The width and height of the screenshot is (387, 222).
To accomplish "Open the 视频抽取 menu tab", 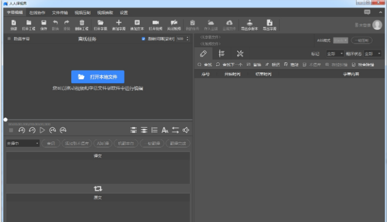I will click(x=105, y=13).
